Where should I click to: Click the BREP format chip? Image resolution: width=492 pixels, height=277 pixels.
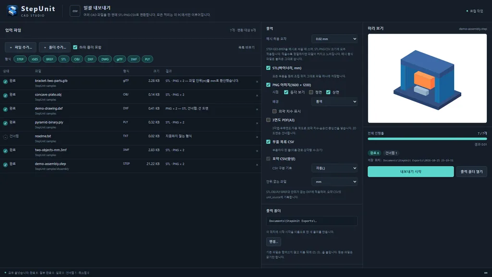[x=49, y=59]
